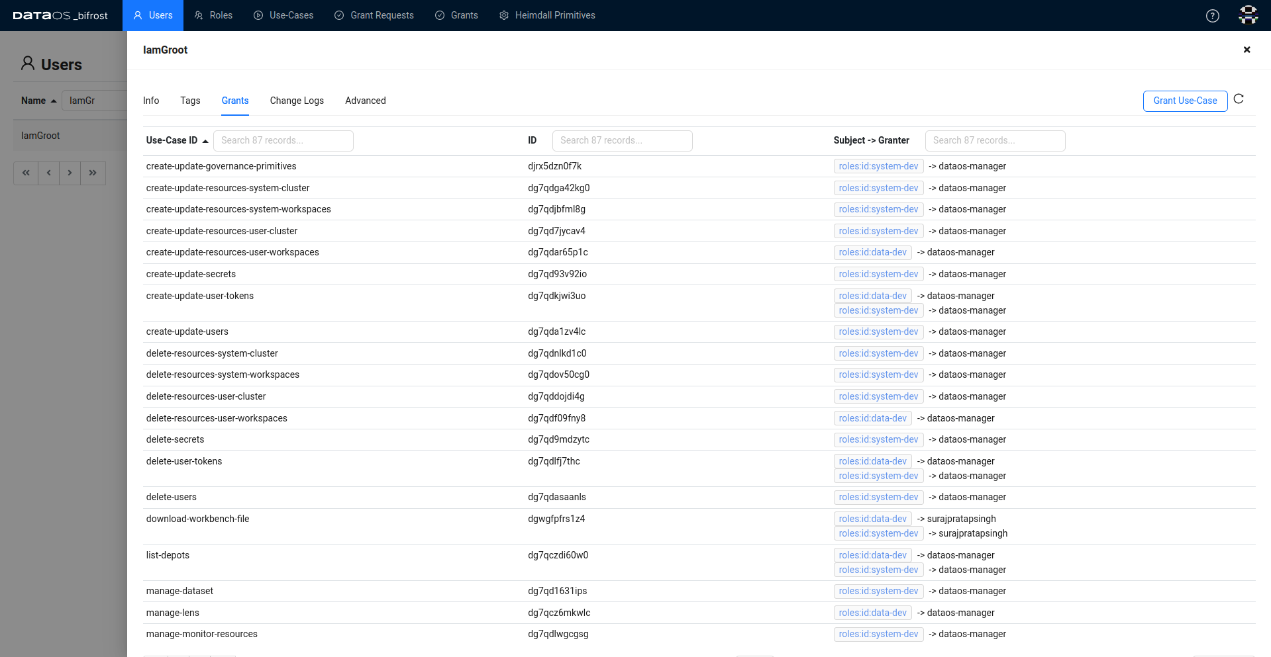Select the delete-resources-system-cluster use-case
This screenshot has height=657, width=1271.
(212, 353)
